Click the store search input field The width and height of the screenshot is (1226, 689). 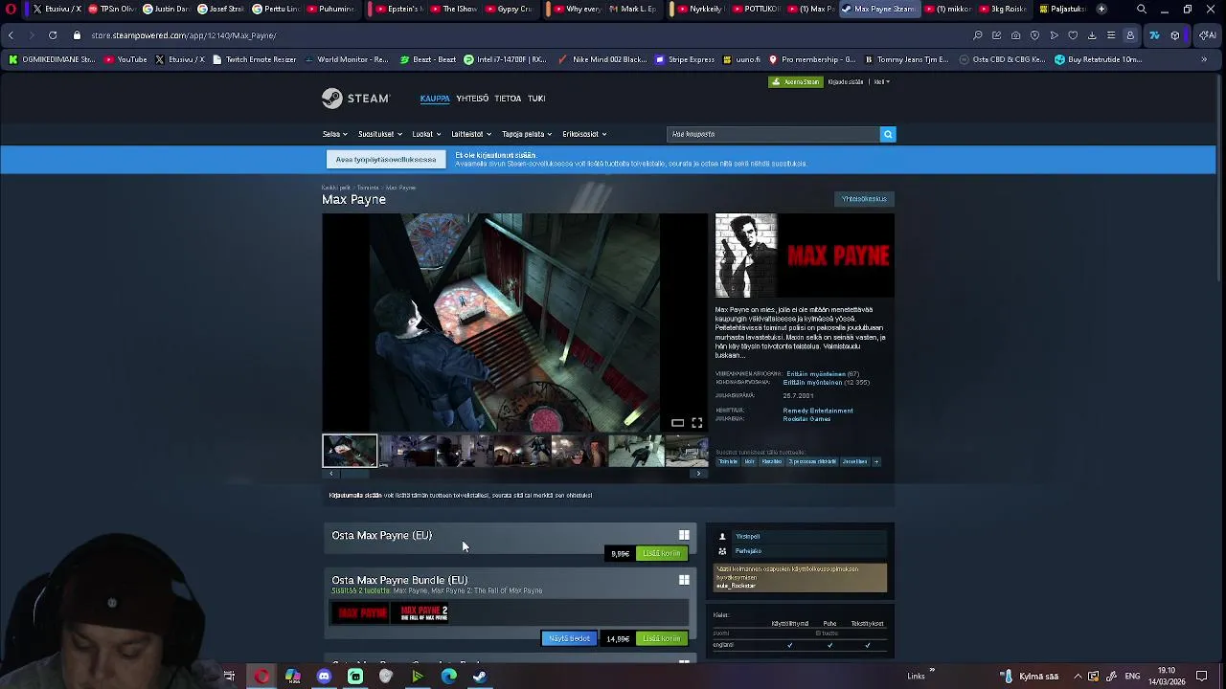773,134
